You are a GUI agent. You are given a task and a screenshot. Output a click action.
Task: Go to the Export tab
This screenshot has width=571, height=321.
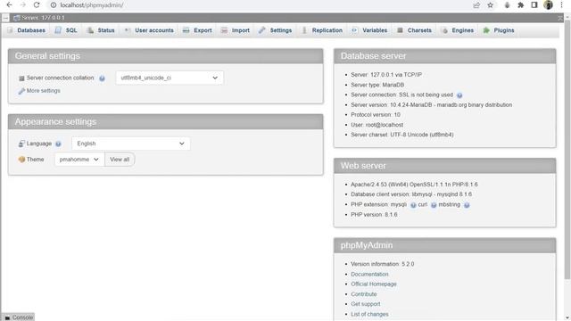click(197, 30)
